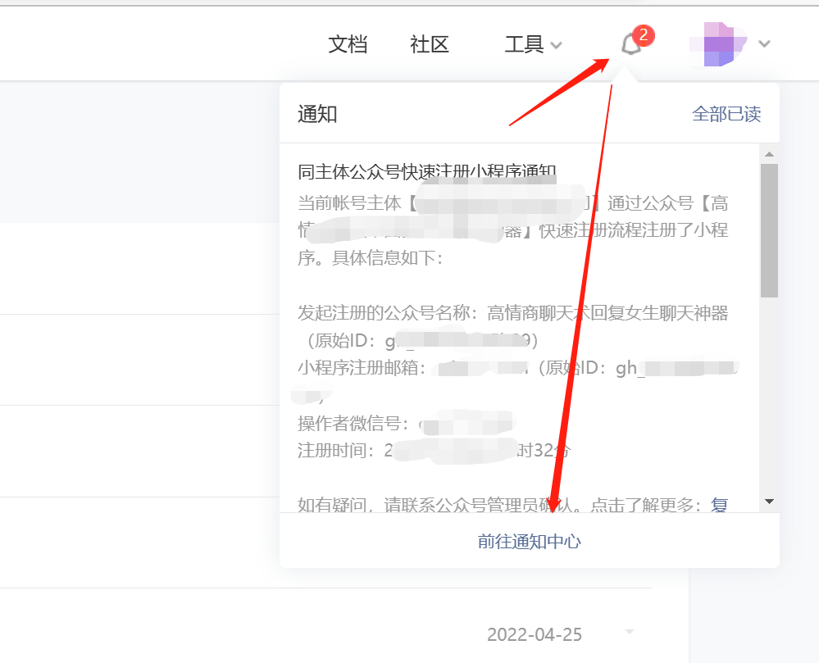This screenshot has height=663, width=819.
Task: Click the 通知 panel heading
Action: pos(317,114)
